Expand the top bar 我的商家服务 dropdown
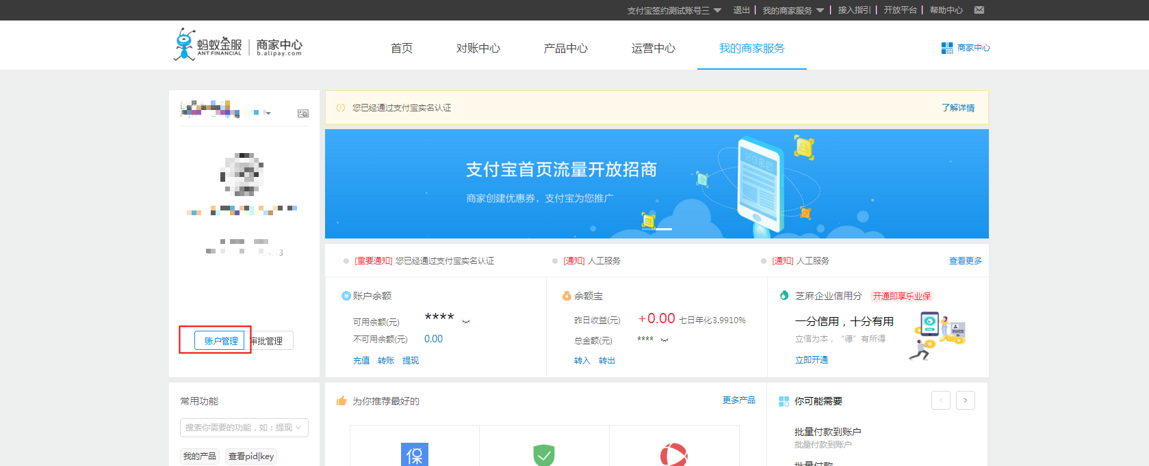Viewport: 1149px width, 466px height. (820, 10)
